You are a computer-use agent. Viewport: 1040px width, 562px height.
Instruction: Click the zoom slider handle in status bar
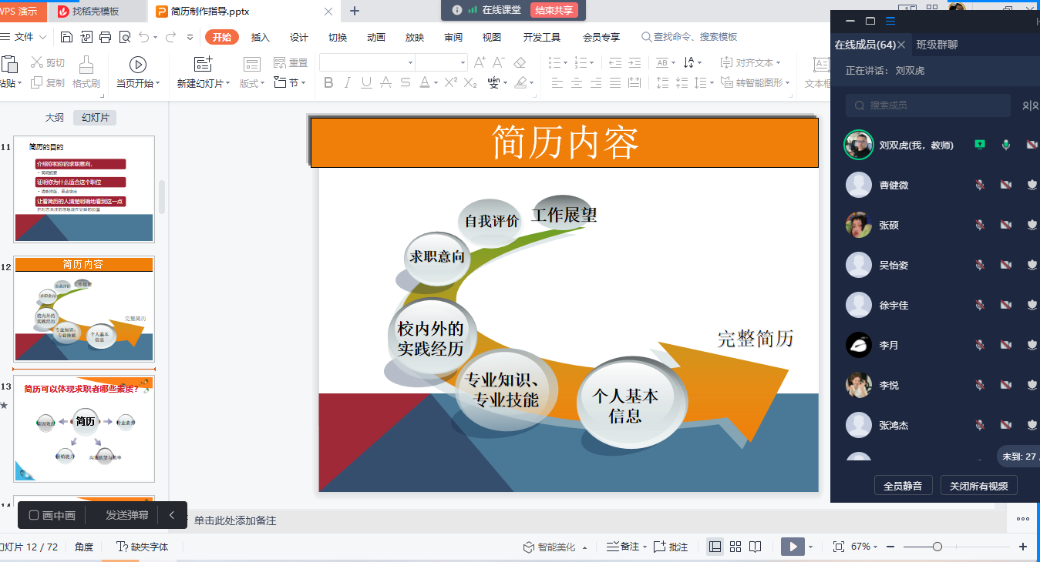point(937,547)
